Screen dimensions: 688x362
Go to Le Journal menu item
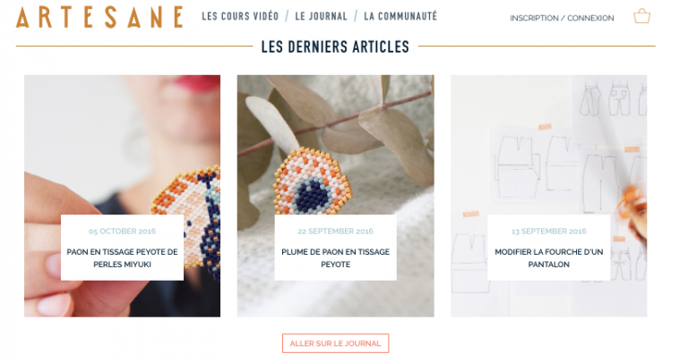pyautogui.click(x=321, y=17)
